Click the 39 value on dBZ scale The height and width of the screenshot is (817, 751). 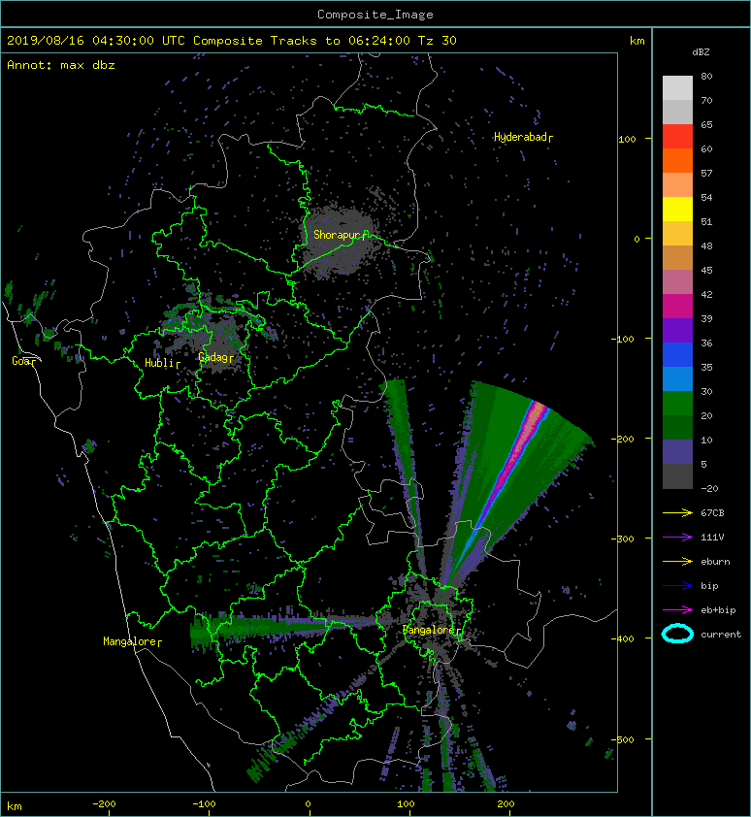coord(706,319)
